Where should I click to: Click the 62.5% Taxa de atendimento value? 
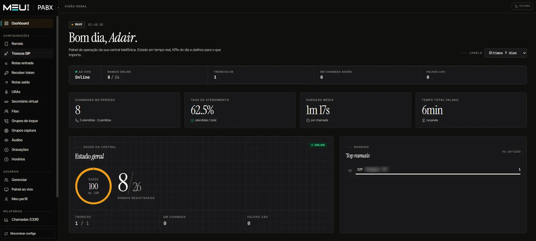tap(202, 110)
